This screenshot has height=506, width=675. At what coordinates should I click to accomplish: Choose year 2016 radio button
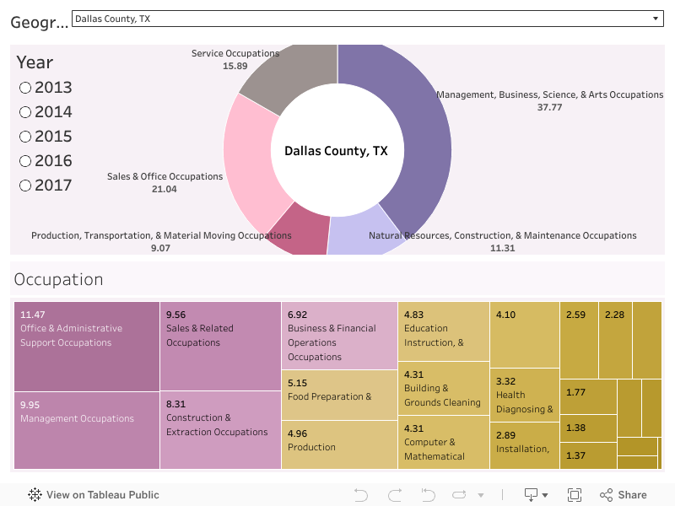(x=25, y=161)
